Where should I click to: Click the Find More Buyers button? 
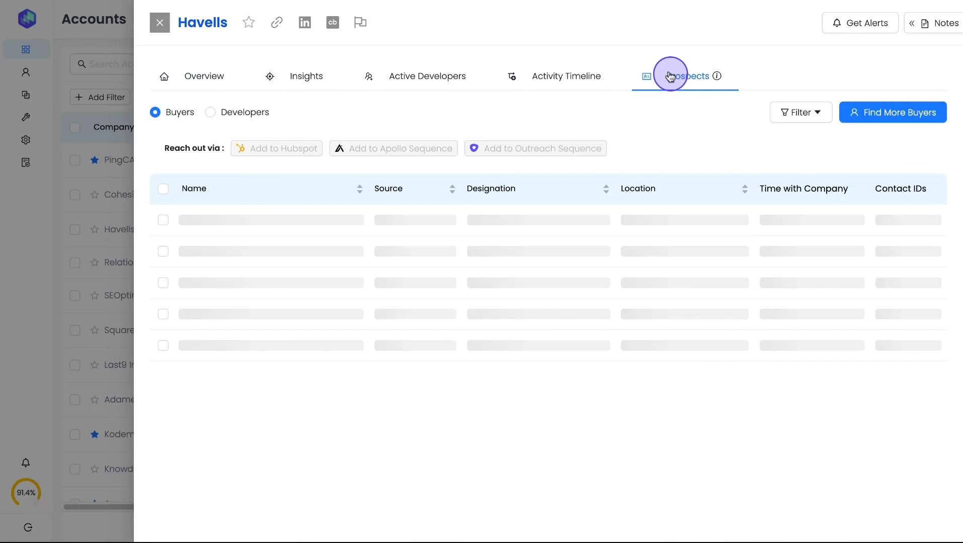point(893,112)
